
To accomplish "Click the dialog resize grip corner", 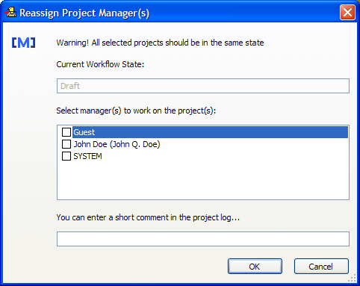I will coord(353,279).
